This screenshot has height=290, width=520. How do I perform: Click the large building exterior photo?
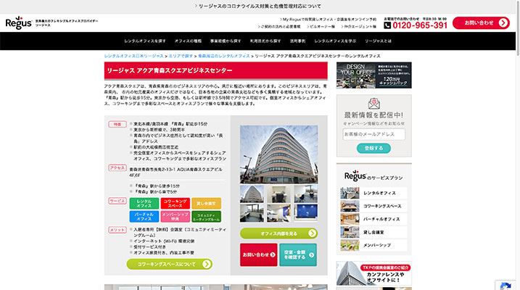click(279, 154)
